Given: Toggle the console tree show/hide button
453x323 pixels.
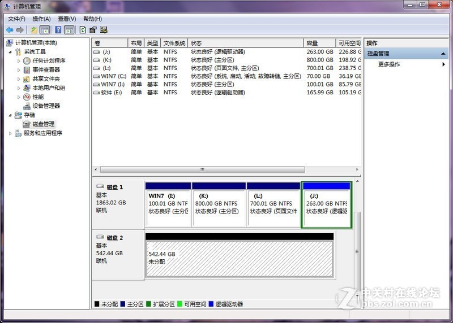Looking at the screenshot, I should (45, 30).
